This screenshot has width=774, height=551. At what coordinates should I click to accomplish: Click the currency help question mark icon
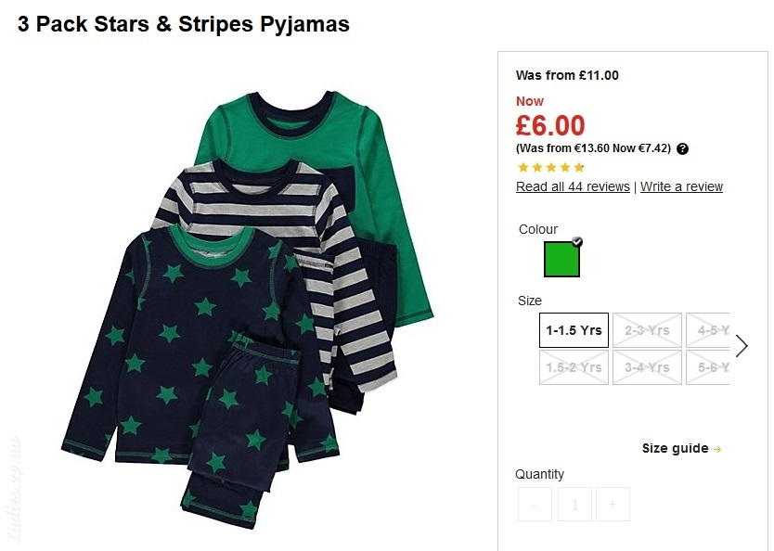pos(682,148)
